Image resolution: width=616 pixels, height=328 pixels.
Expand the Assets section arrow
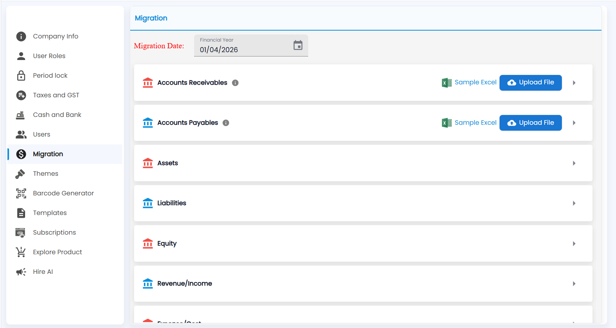(x=574, y=163)
